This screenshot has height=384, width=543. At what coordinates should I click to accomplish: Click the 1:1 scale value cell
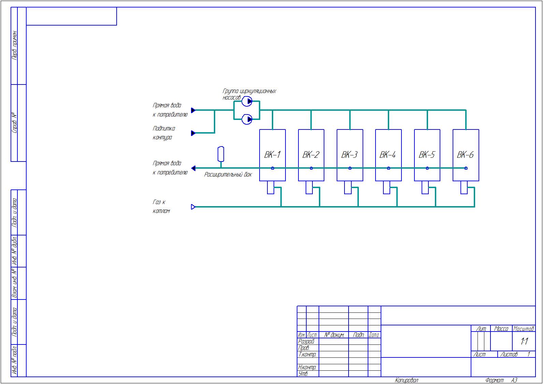[x=524, y=341]
